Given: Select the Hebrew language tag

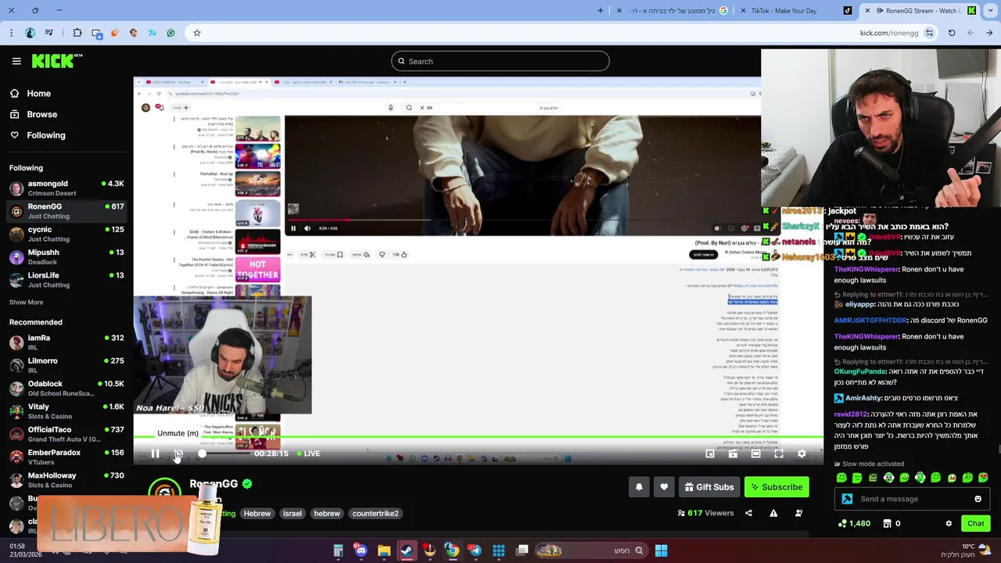Looking at the screenshot, I should 257,514.
